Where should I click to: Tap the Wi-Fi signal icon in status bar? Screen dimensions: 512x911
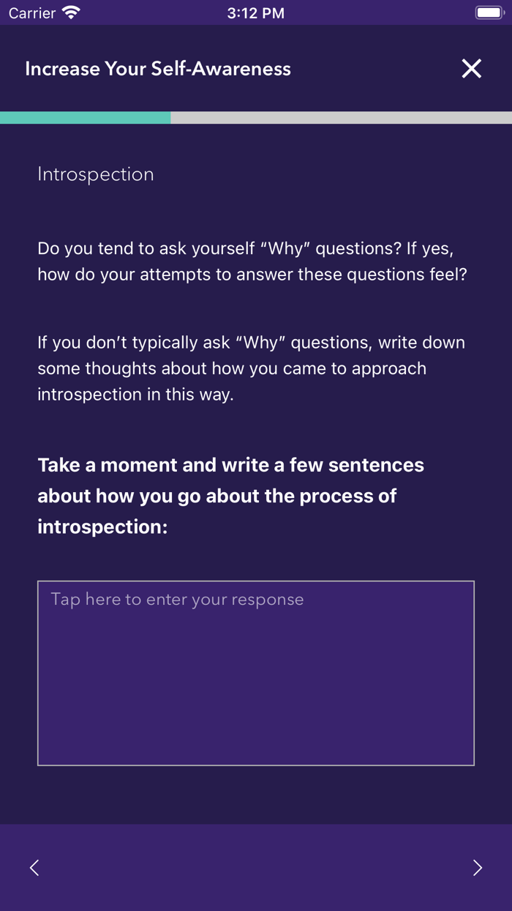pyautogui.click(x=71, y=13)
